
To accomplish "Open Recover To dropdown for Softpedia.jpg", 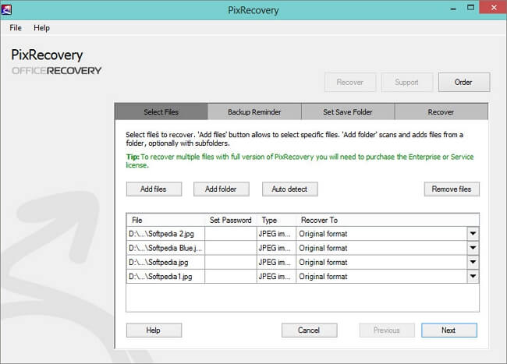I will point(472,262).
